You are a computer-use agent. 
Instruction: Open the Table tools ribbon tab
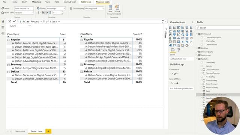pos(86,2)
